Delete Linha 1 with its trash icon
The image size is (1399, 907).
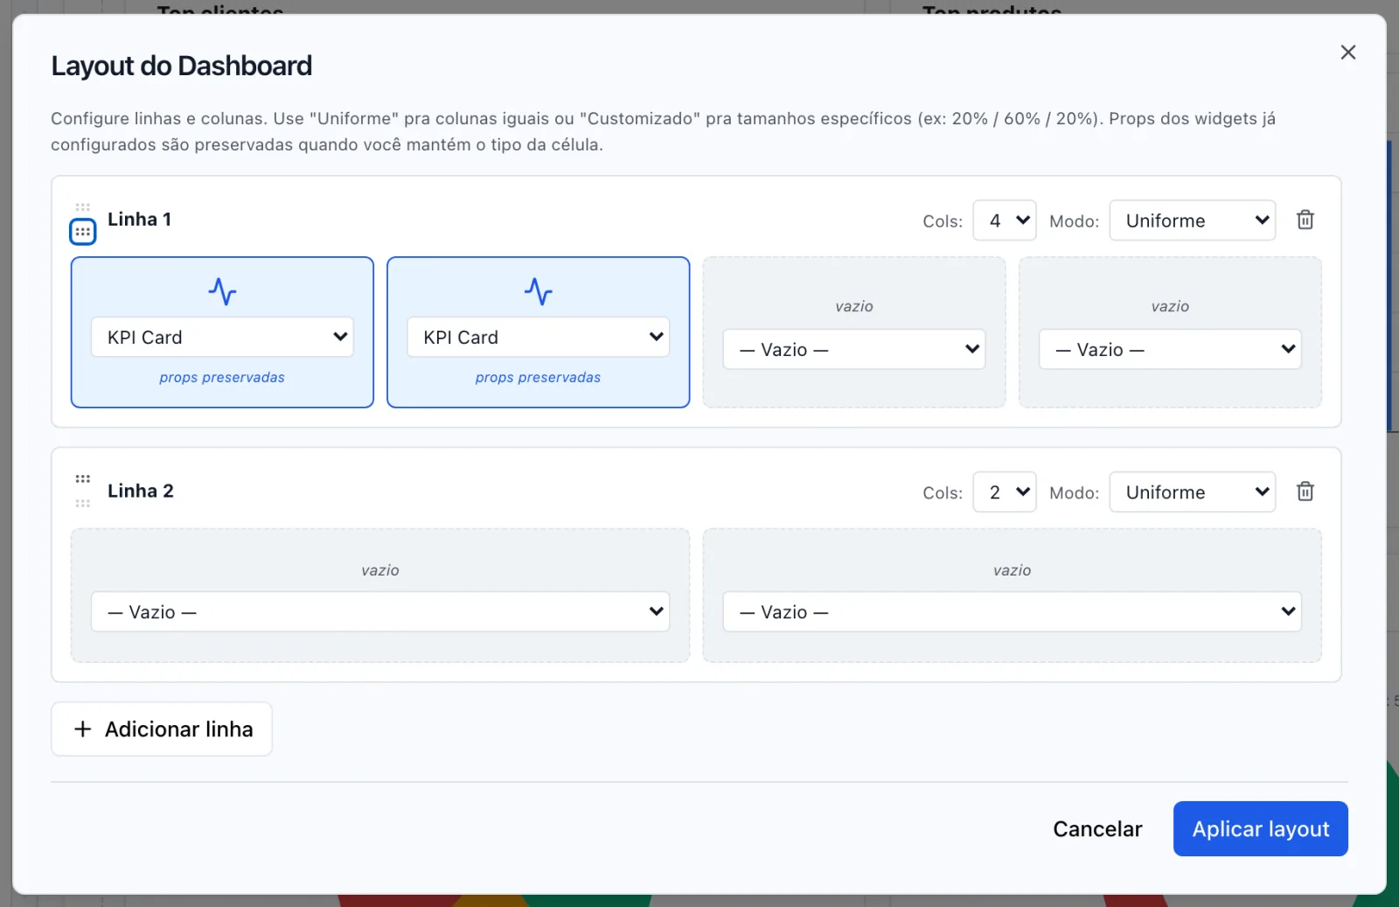click(1305, 220)
